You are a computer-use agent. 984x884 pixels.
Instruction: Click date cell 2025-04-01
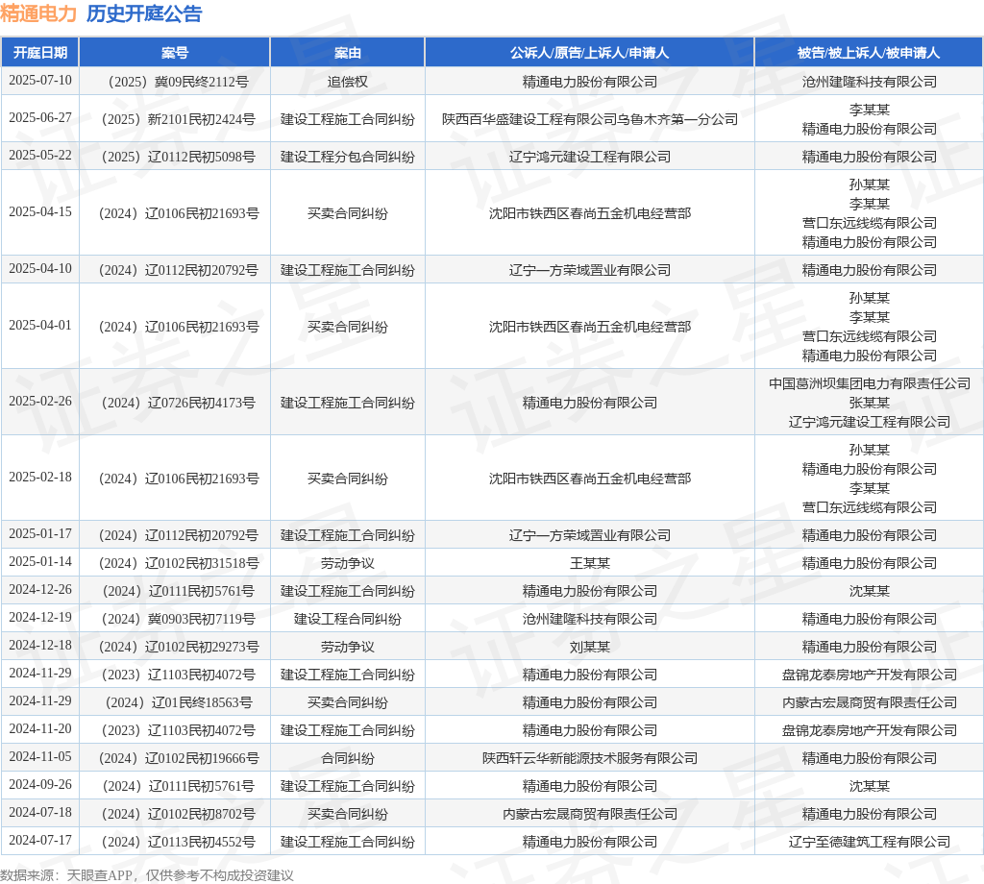pos(40,326)
